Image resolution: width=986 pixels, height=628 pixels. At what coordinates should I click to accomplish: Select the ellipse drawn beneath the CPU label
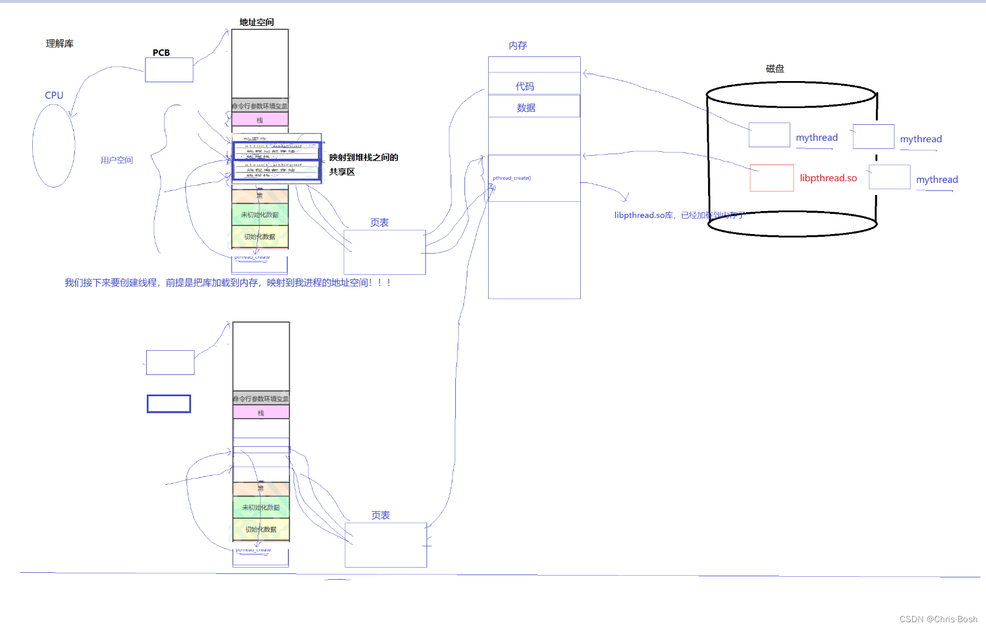(x=54, y=145)
